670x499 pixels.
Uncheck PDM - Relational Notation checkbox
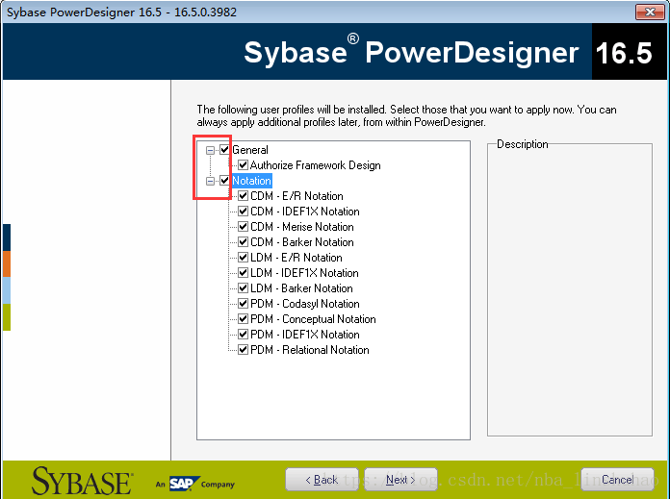point(244,349)
